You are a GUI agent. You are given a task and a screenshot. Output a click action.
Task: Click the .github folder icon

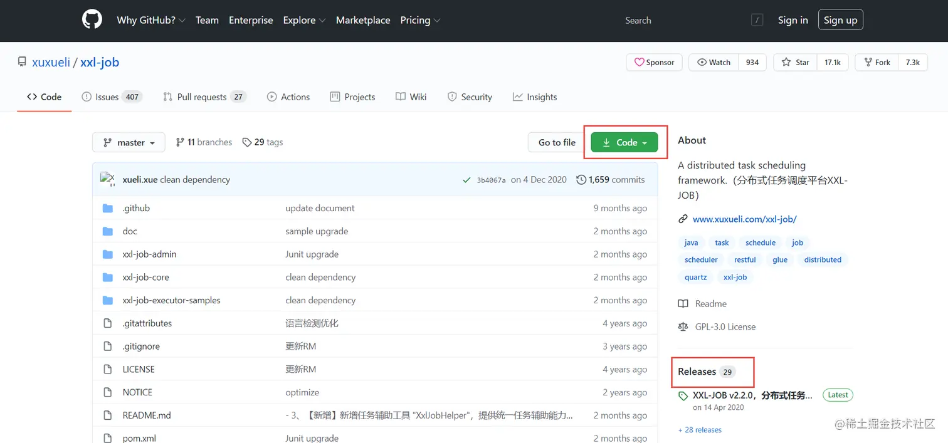(x=107, y=208)
